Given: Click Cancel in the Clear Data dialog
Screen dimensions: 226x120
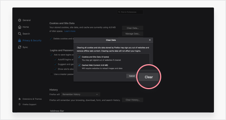Looking at the screenshot, I should 132,76.
